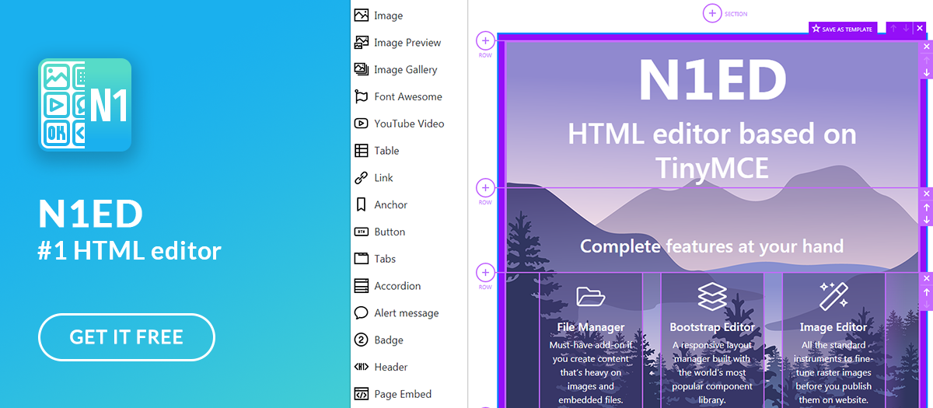Select the Alert message label

407,313
